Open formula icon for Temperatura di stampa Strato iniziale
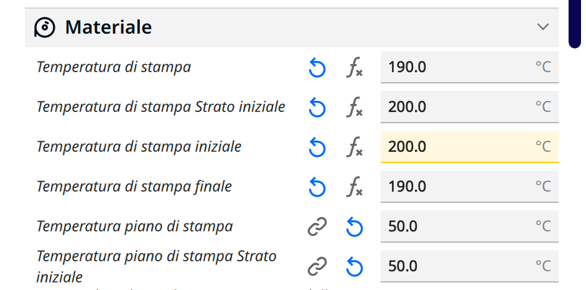 pos(355,107)
